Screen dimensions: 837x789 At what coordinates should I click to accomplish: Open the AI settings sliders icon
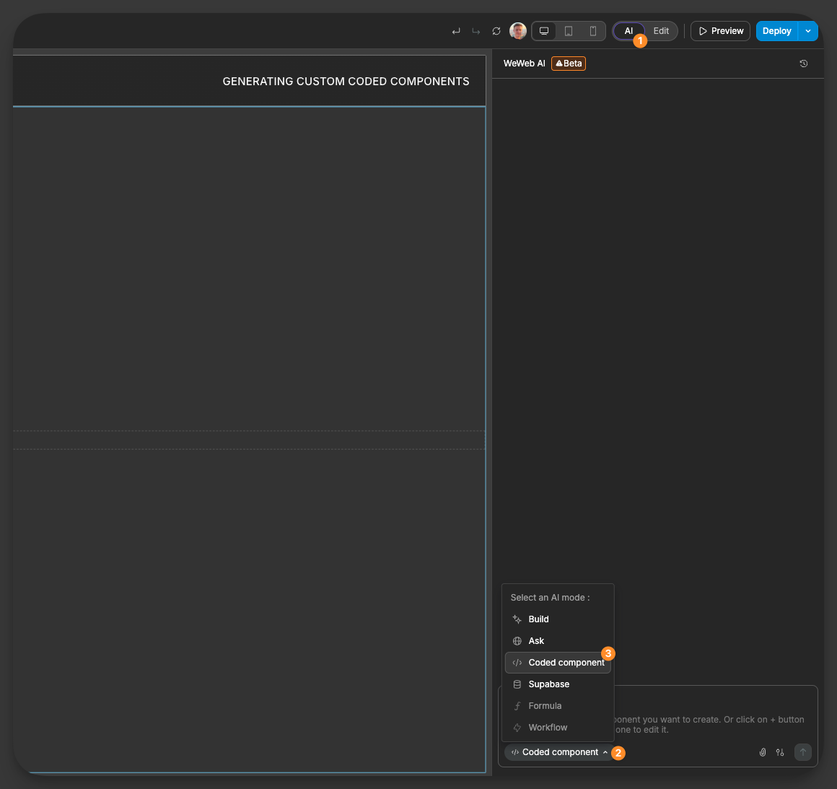780,752
